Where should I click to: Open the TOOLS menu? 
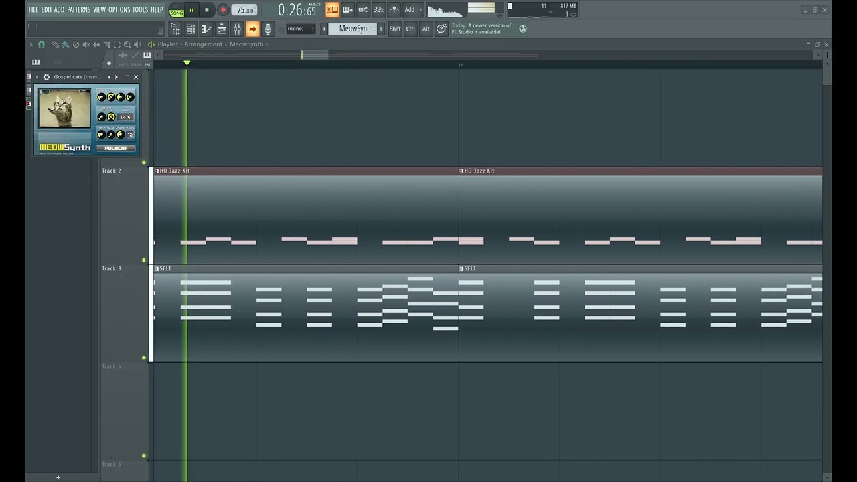point(140,9)
